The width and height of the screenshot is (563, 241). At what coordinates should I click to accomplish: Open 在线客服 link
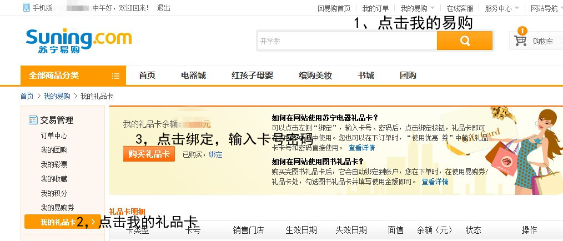coord(460,8)
